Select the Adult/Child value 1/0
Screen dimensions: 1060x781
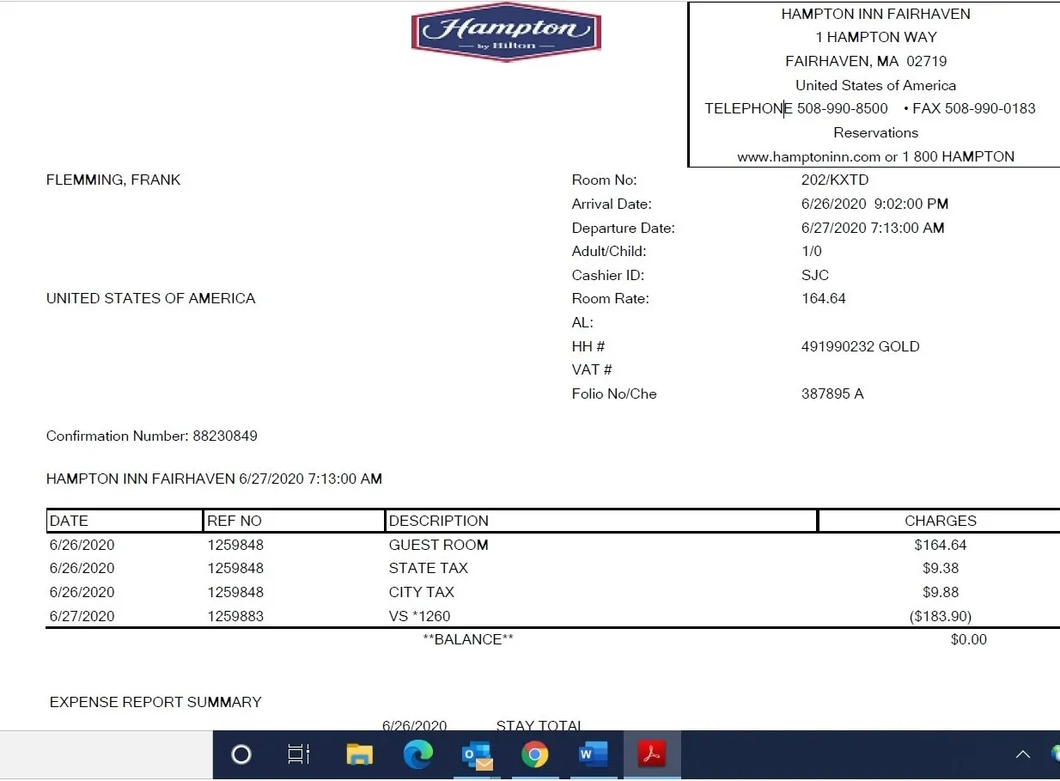point(812,251)
